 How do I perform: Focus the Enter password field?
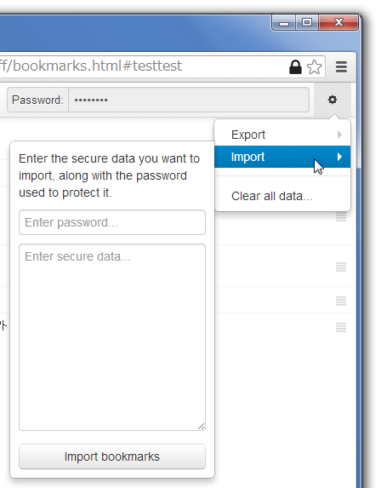click(112, 222)
